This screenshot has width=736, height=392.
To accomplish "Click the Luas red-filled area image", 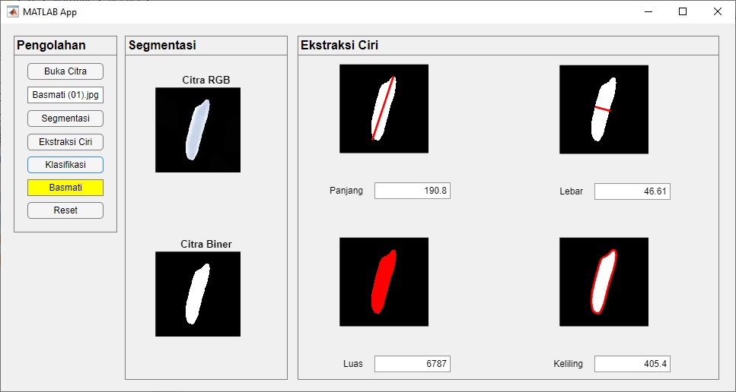I will click(384, 282).
